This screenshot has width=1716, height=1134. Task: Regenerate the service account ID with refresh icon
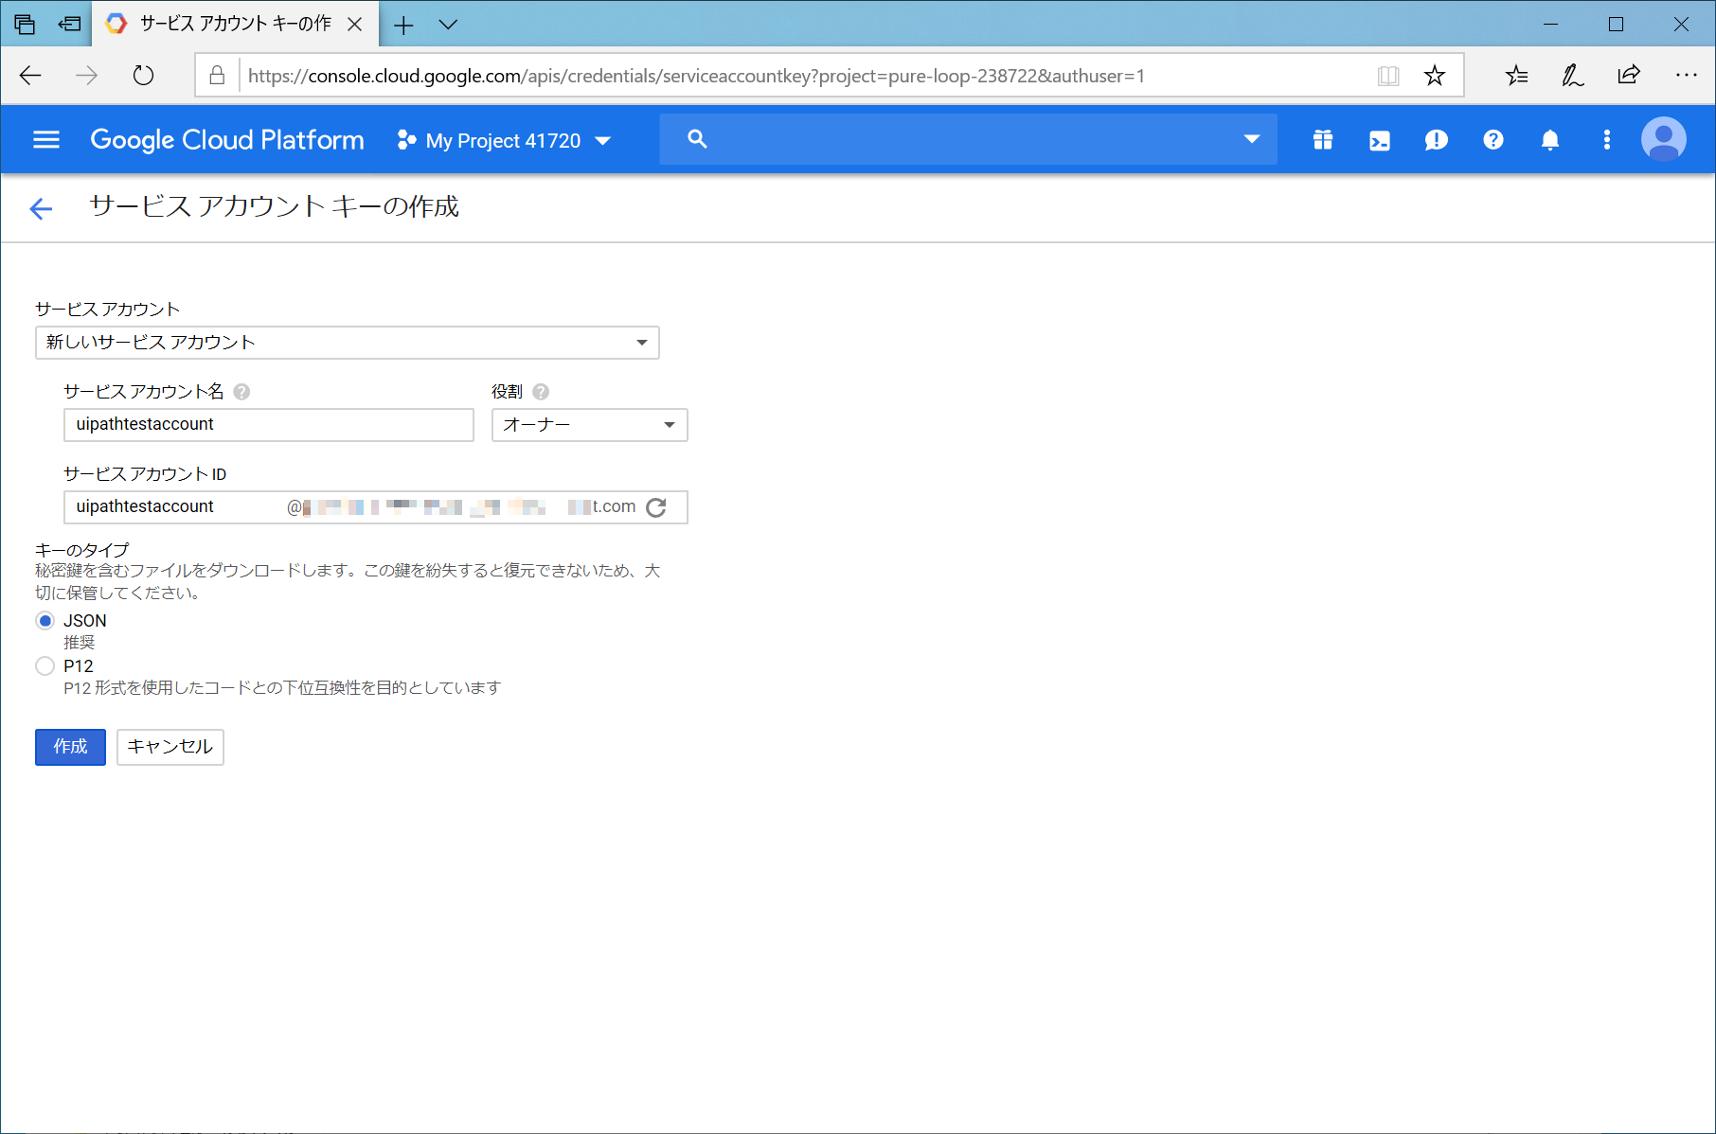656,507
